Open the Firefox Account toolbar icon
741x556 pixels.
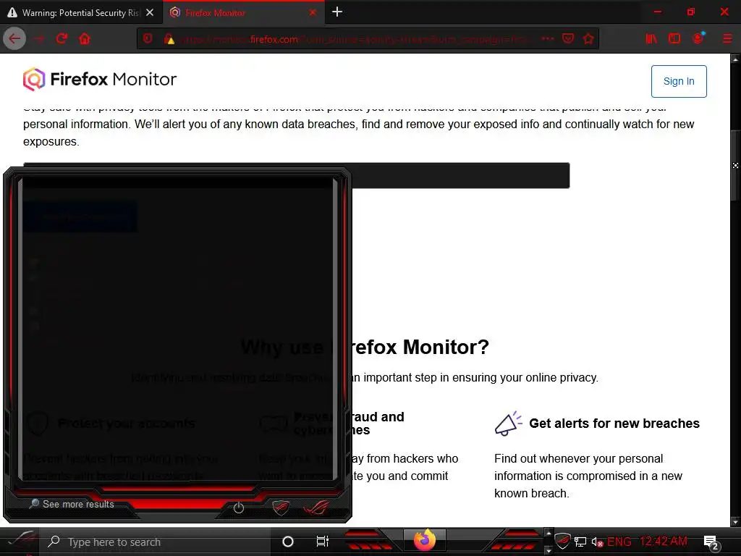698,38
